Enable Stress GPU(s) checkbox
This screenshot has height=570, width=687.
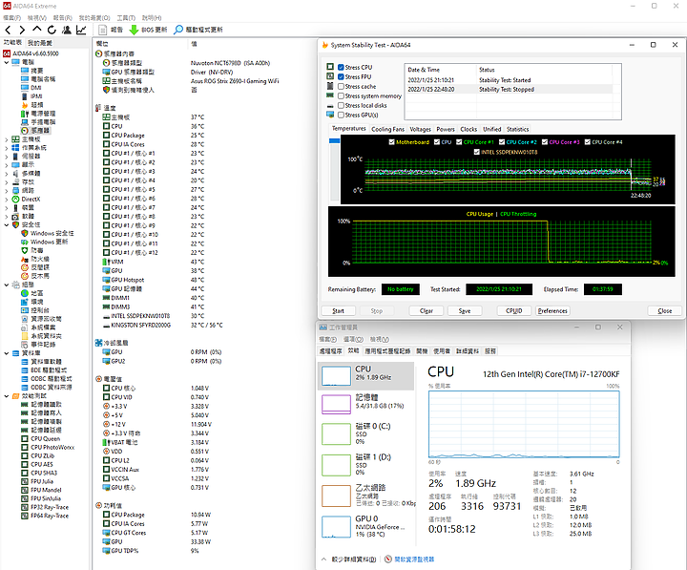341,115
